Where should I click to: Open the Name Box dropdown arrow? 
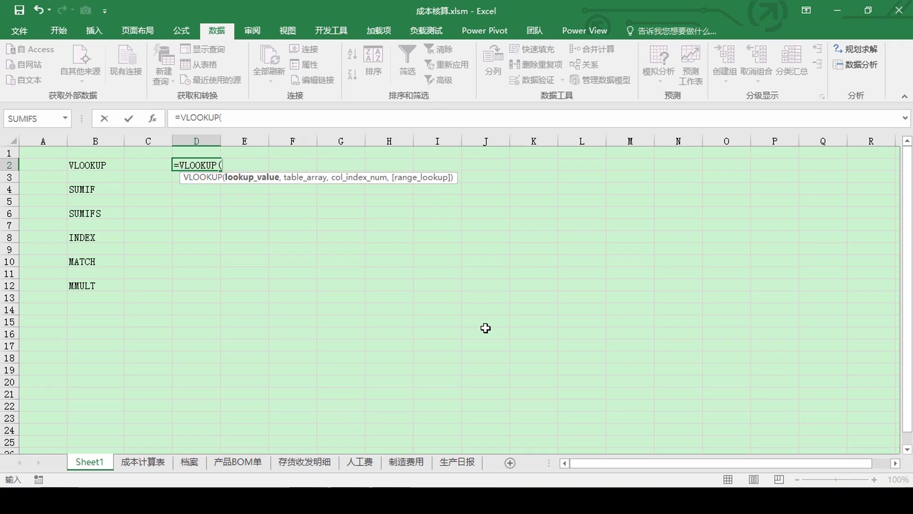click(65, 118)
